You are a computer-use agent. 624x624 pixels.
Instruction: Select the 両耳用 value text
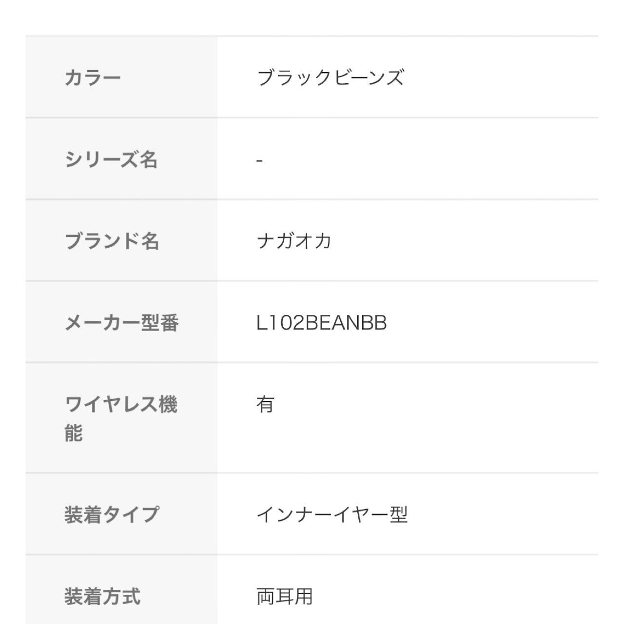pos(285,596)
